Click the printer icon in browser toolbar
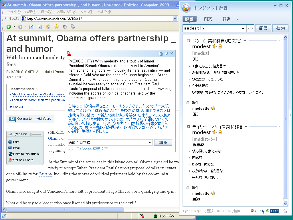 click(x=73, y=27)
